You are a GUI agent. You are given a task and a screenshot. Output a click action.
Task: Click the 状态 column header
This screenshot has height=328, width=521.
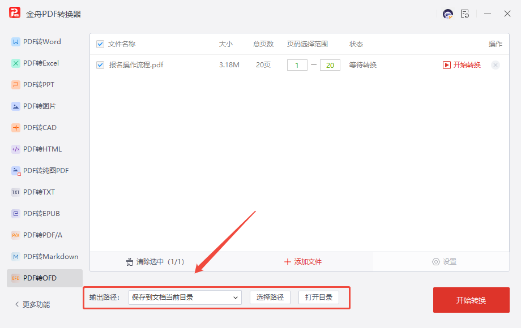356,44
